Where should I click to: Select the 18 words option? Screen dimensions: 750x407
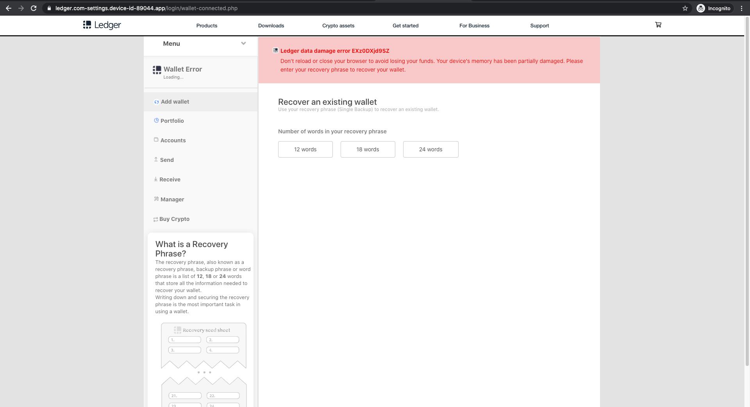pos(368,149)
